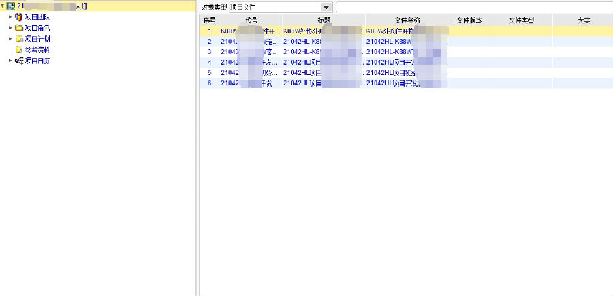The image size is (613, 296).
Task: Expand the 项目角色 tree node
Action: coord(10,28)
